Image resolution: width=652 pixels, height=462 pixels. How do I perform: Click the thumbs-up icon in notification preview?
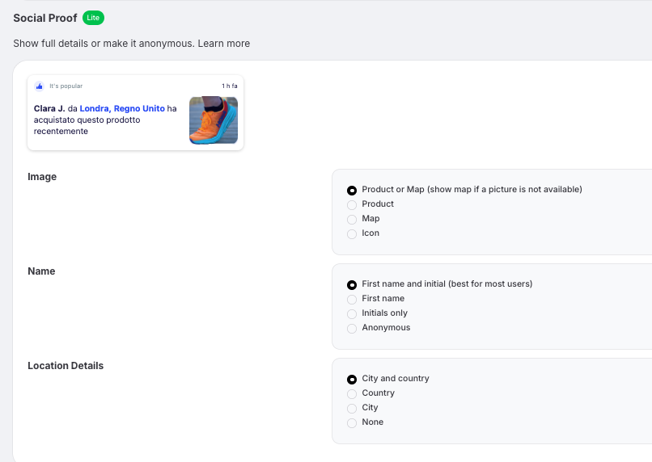39,86
